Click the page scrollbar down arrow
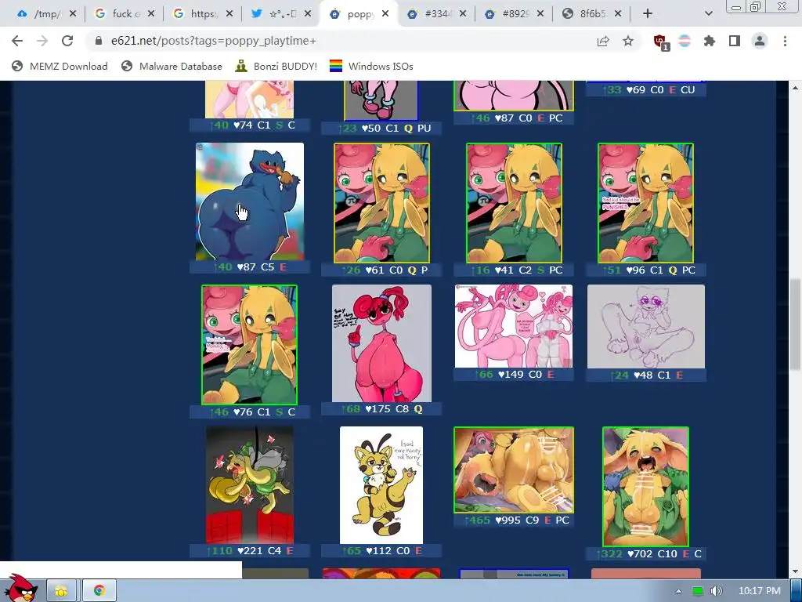This screenshot has height=602, width=802. coord(796,571)
